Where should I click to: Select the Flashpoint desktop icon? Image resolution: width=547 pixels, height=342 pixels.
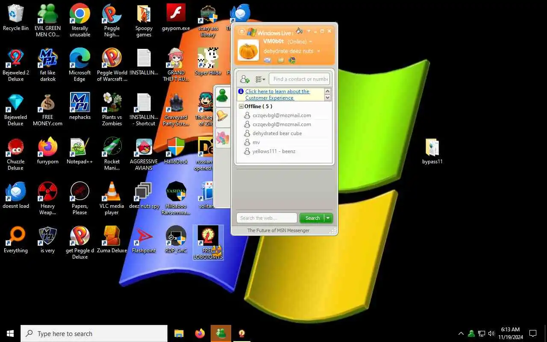click(x=144, y=239)
